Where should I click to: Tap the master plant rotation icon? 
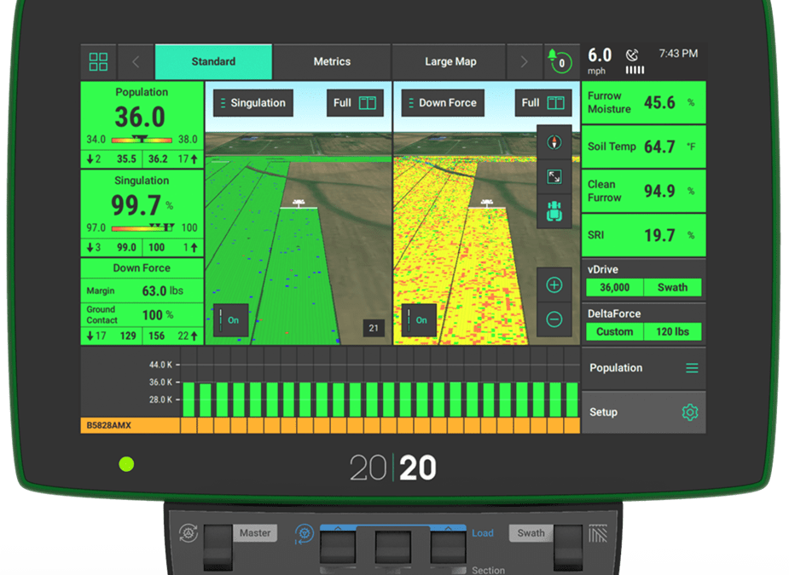coord(189,532)
